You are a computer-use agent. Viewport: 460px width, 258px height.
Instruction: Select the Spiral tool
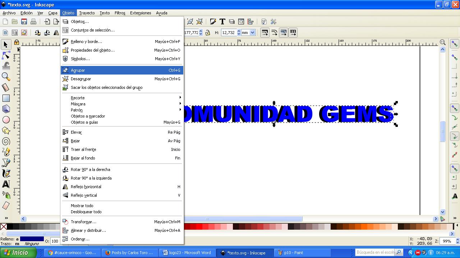coord(6,141)
